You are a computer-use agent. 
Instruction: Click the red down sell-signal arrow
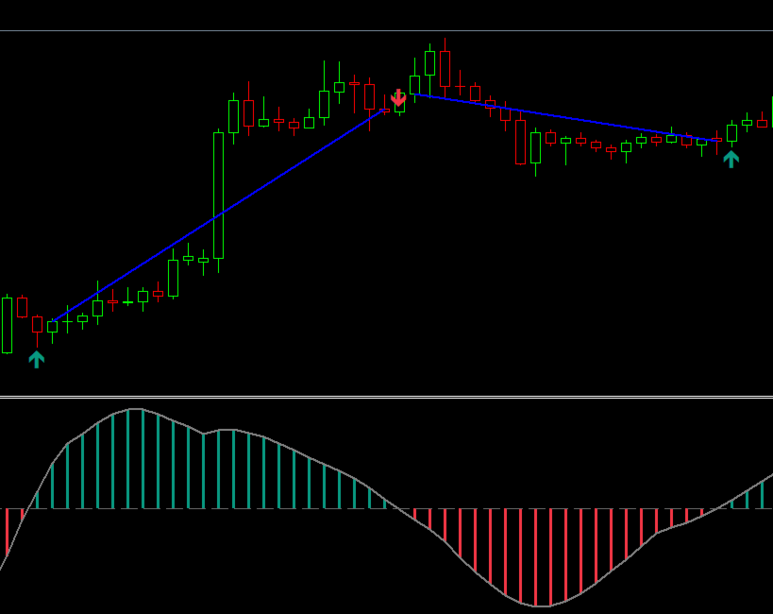tap(398, 97)
